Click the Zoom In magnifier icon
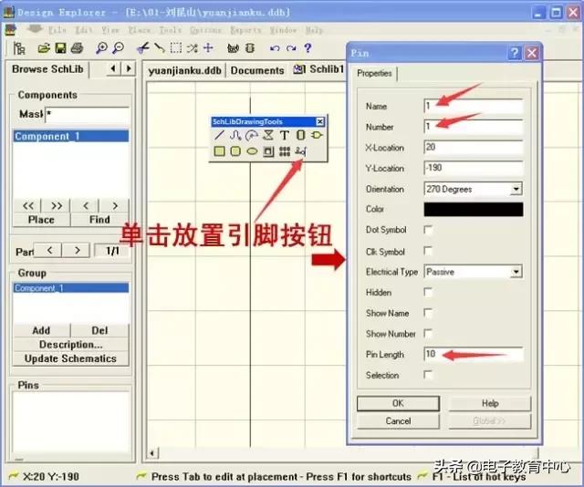Image resolution: width=584 pixels, height=487 pixels. point(101,48)
